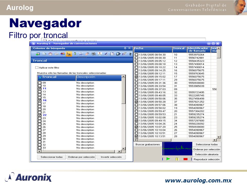247x185 pixels.
Task: Play the selected recording with green arrow
Action: [x=168, y=159]
